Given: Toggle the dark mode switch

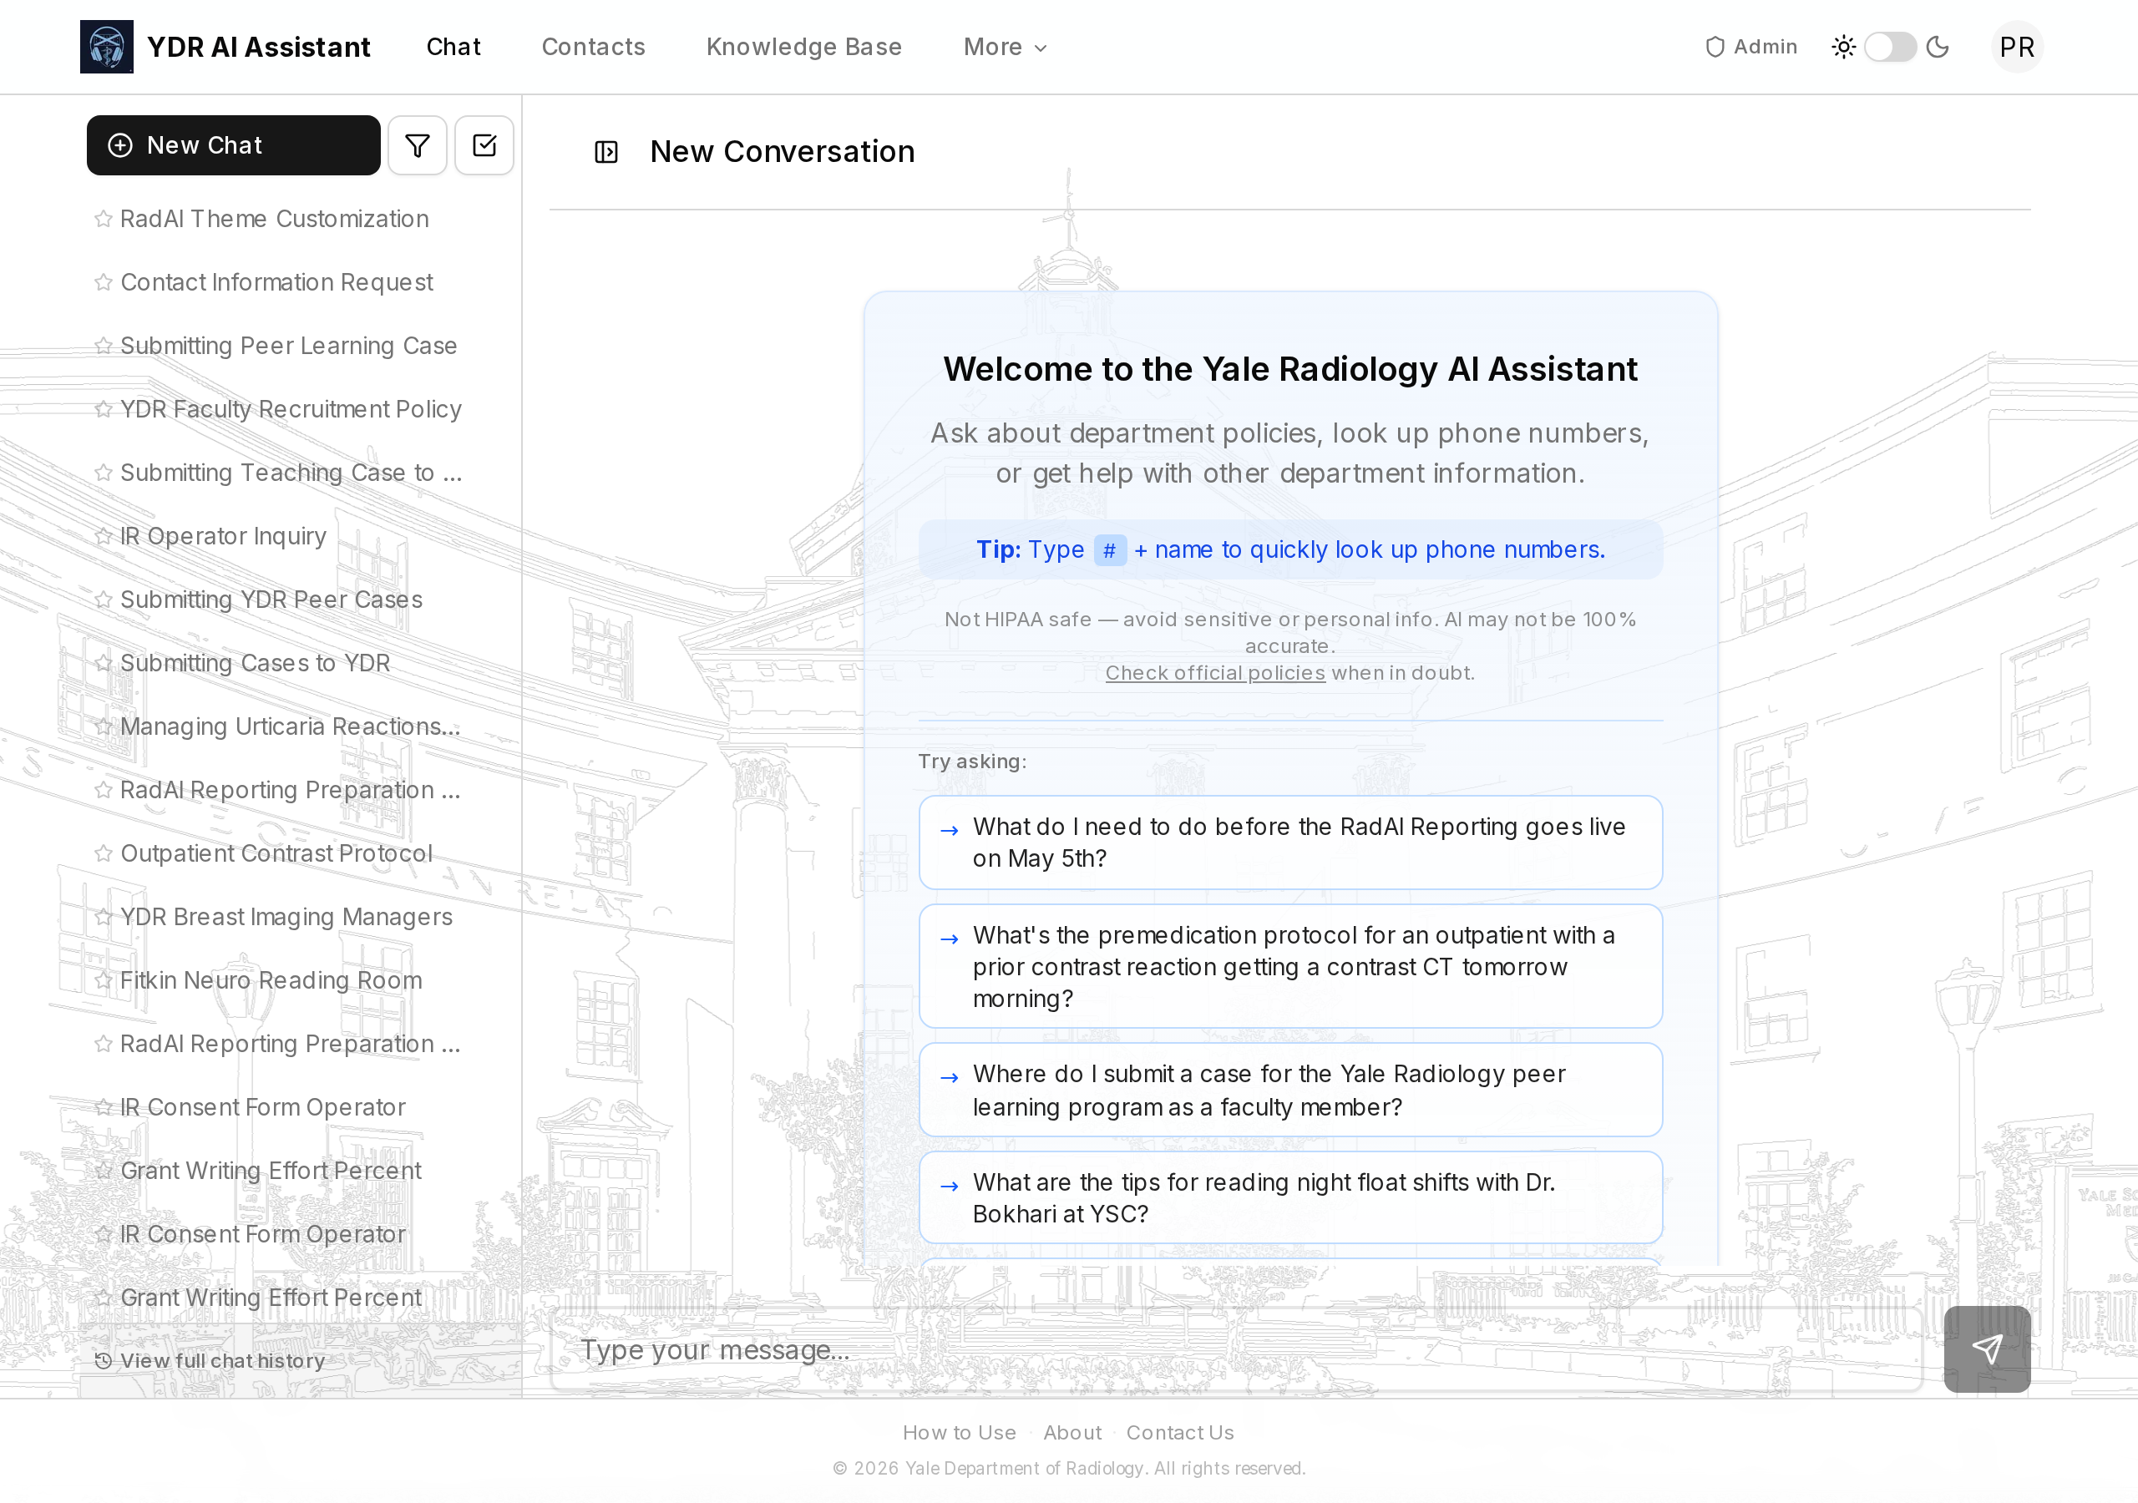Looking at the screenshot, I should pyautogui.click(x=1889, y=47).
